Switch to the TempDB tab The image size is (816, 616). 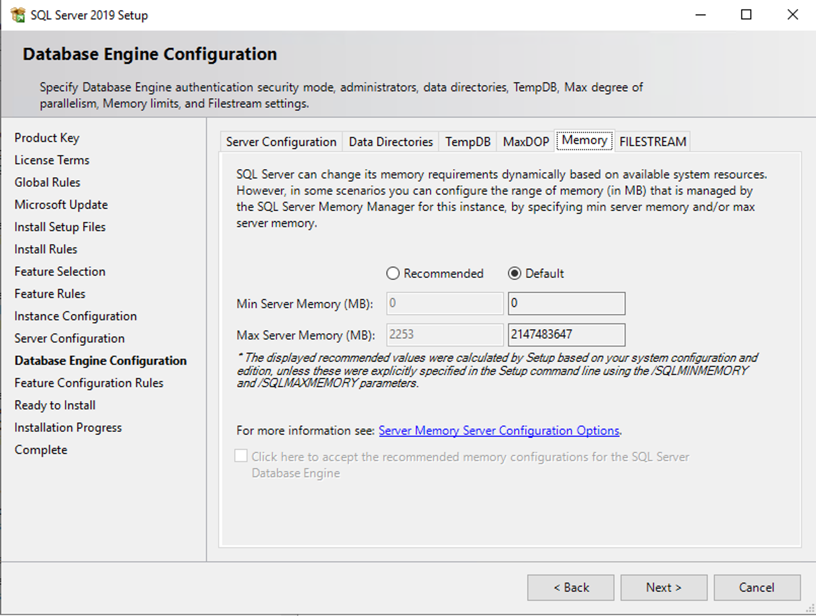tap(468, 142)
